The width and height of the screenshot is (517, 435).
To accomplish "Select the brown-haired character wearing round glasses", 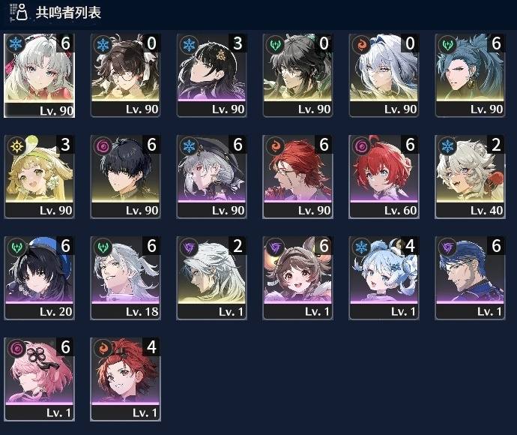I will [x=126, y=75].
